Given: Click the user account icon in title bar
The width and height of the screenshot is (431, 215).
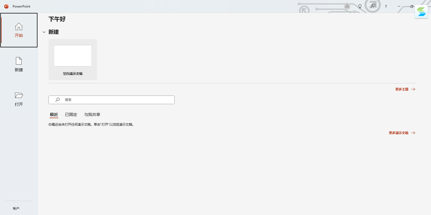Looking at the screenshot, I should coord(347,6).
